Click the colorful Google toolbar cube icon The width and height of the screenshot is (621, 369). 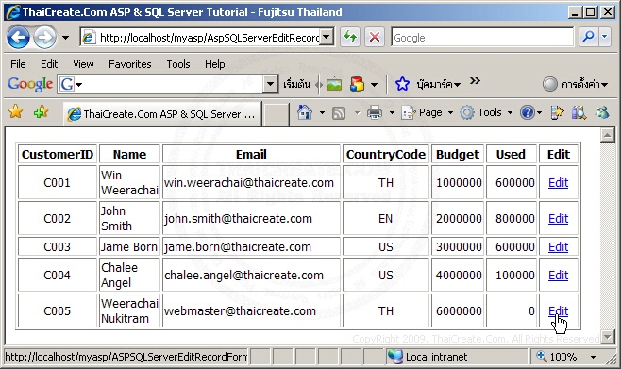(x=358, y=84)
